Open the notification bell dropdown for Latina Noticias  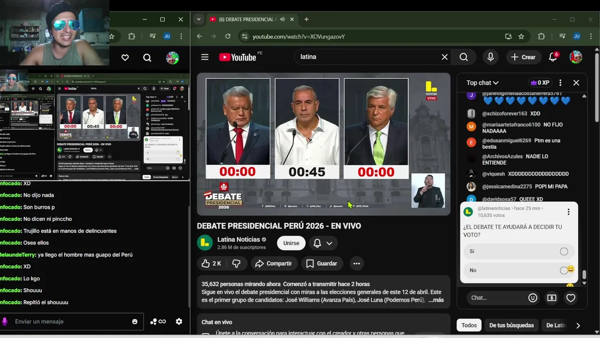pos(323,243)
